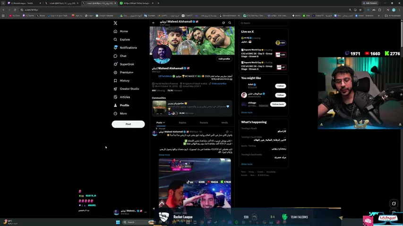Click the browser back arrow

[x=4, y=10]
